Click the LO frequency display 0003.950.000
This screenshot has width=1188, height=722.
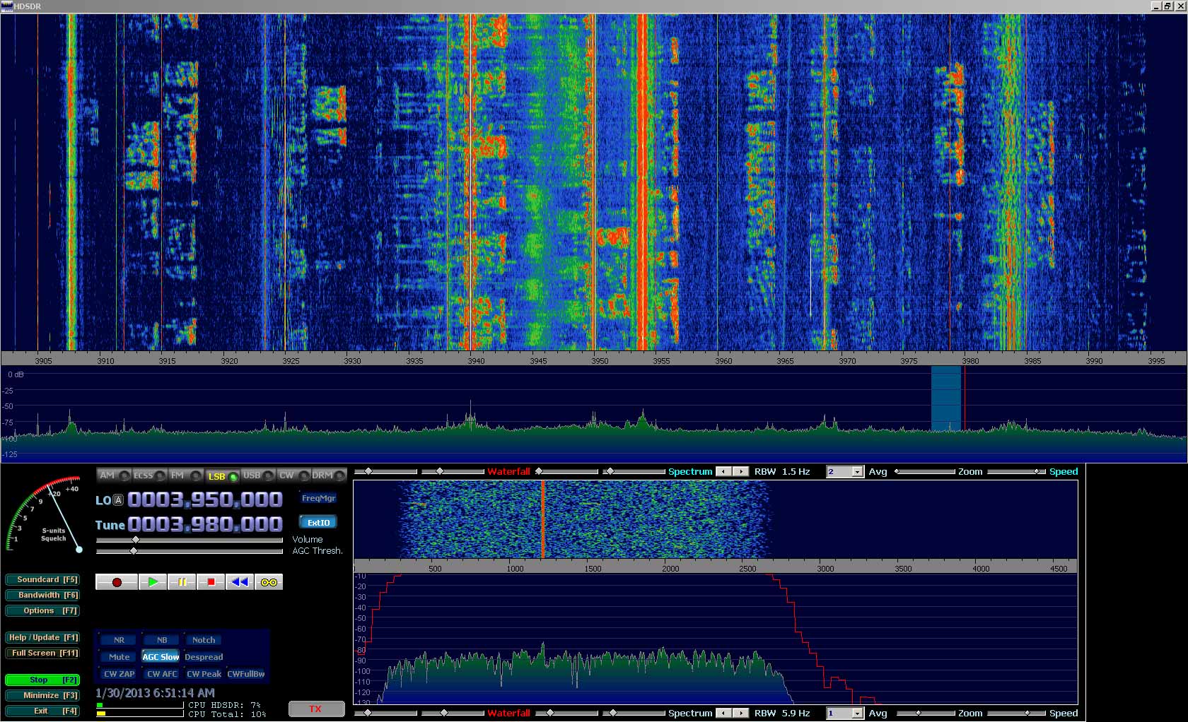(x=205, y=500)
